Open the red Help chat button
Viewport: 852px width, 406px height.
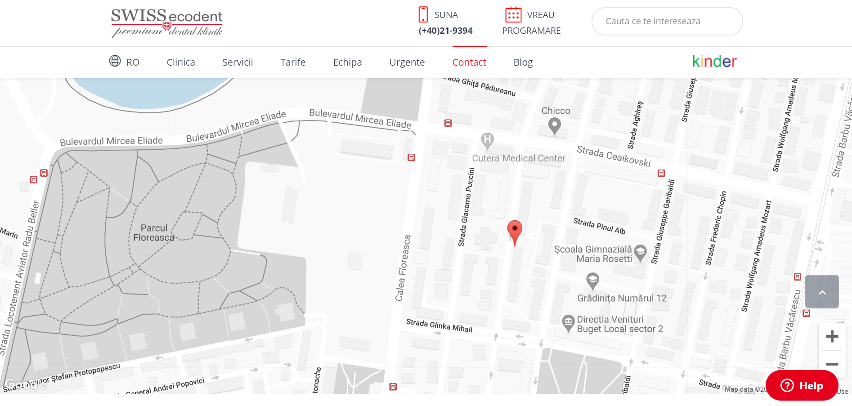pyautogui.click(x=802, y=385)
